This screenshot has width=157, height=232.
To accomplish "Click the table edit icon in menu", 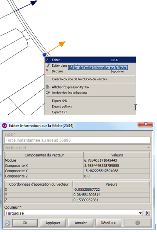I will tap(48, 65).
